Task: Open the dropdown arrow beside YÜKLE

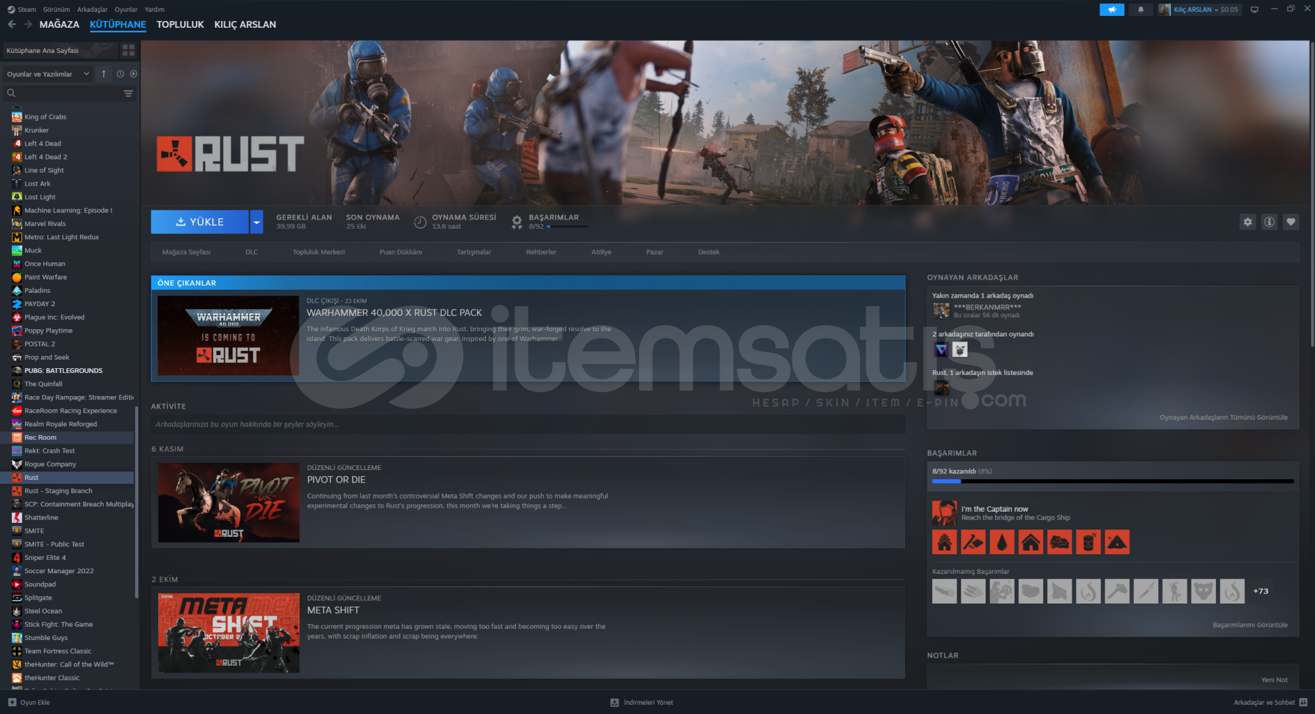Action: (x=256, y=222)
